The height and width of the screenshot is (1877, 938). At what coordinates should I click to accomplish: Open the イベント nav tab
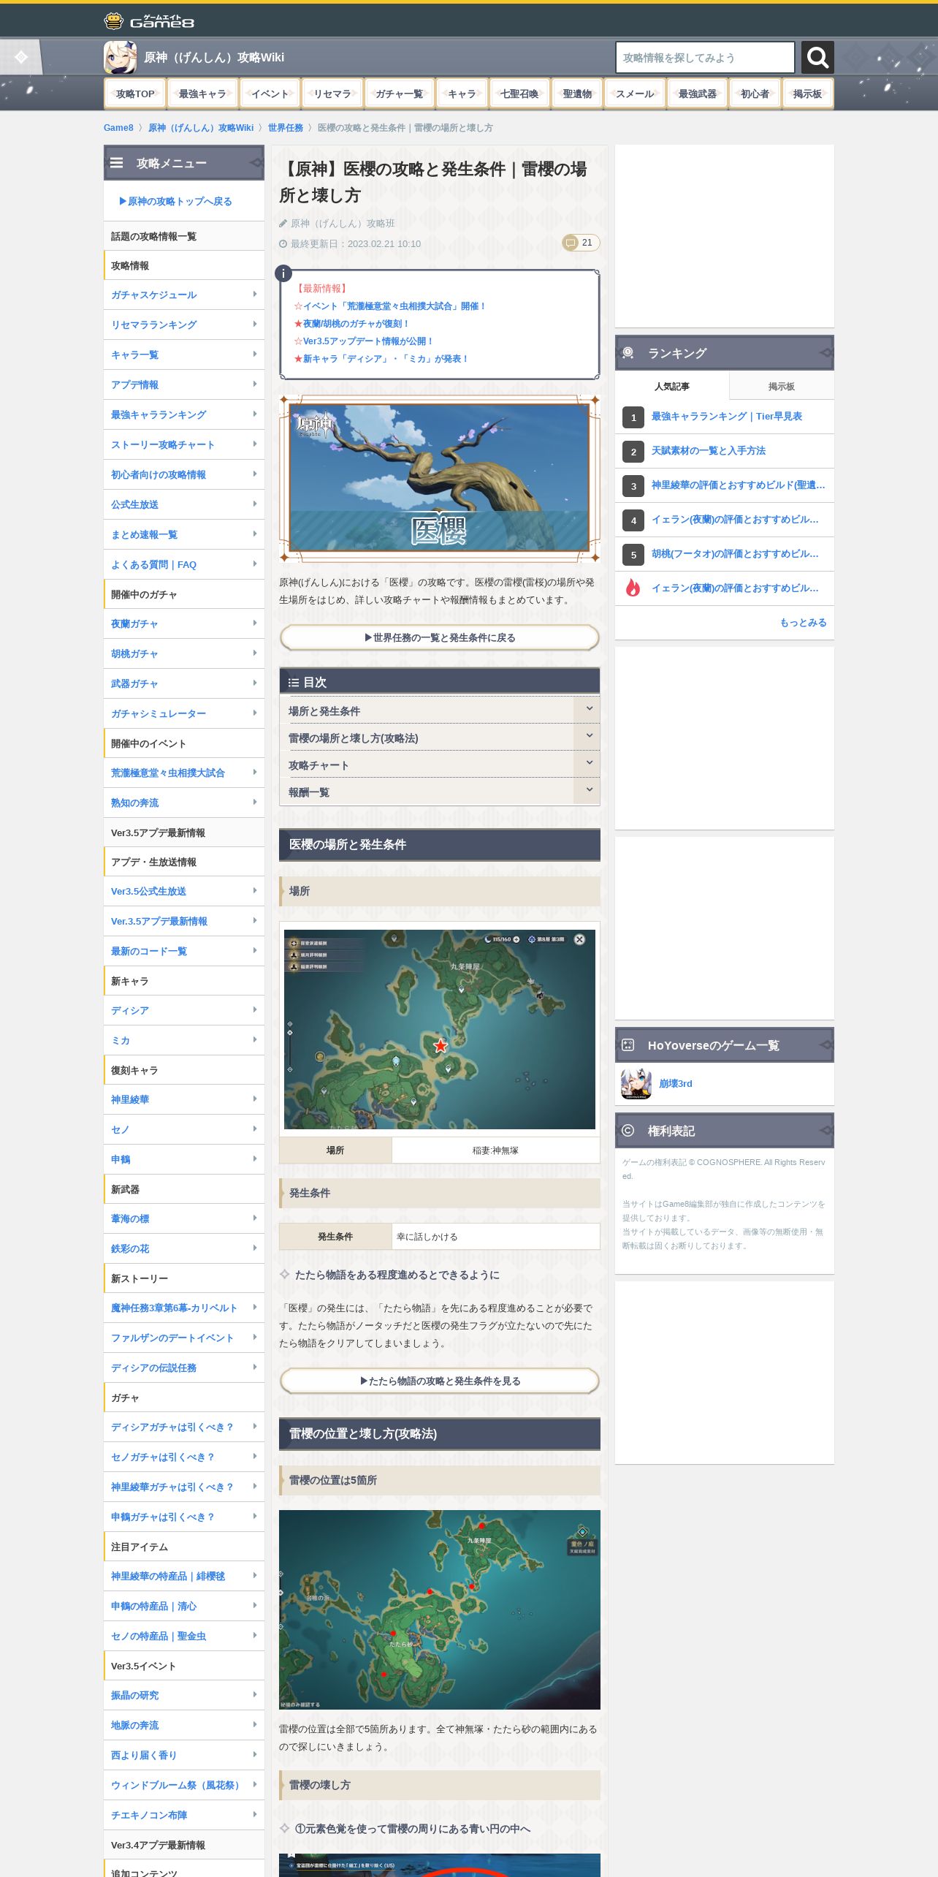coord(270,94)
